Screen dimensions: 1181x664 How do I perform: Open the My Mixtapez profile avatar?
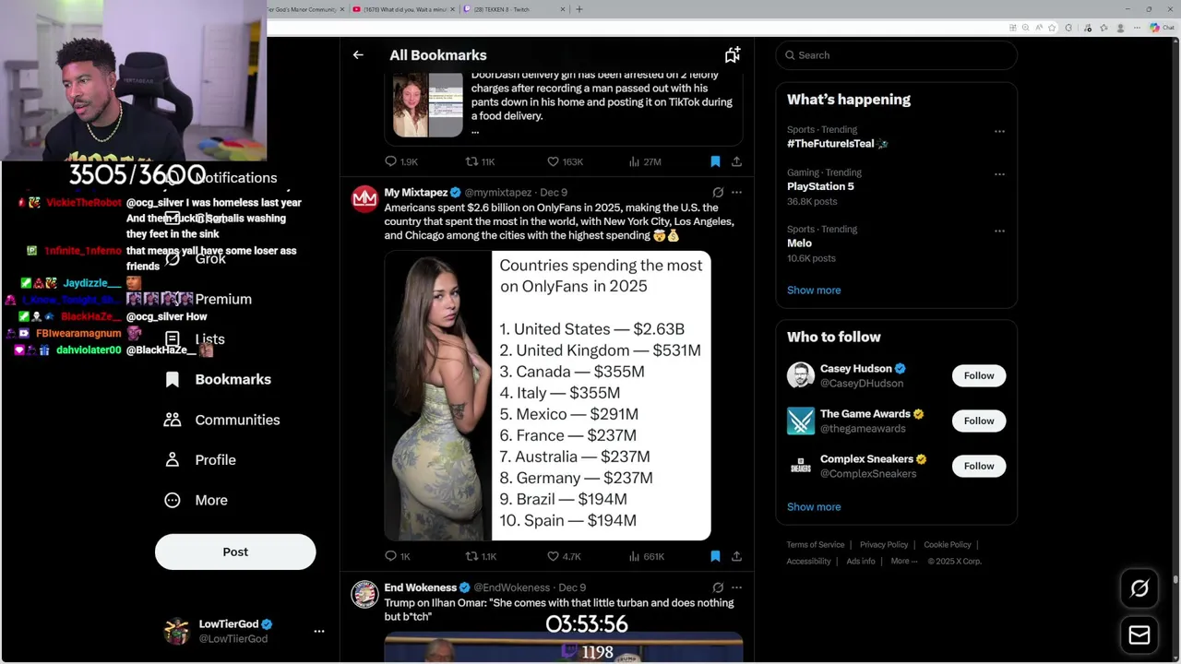pyautogui.click(x=365, y=199)
